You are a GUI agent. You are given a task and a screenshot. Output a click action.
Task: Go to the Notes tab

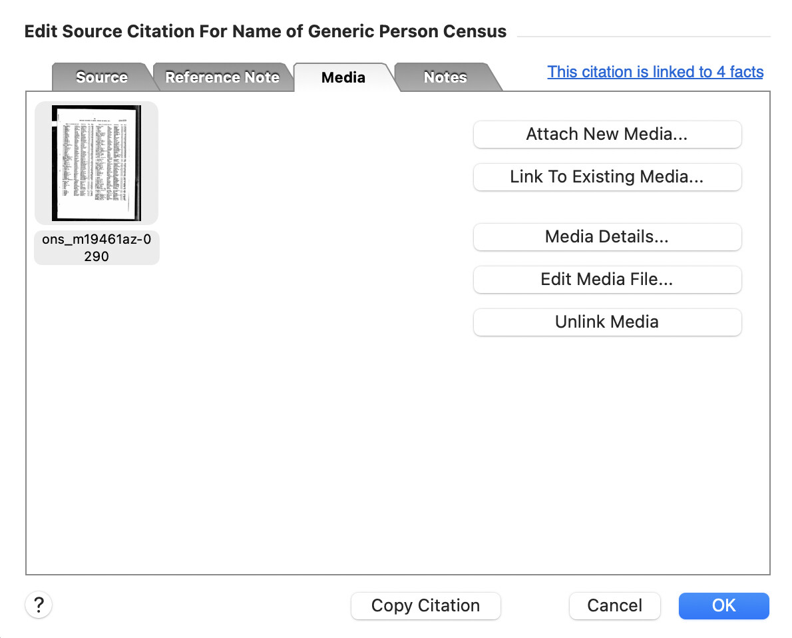click(445, 77)
